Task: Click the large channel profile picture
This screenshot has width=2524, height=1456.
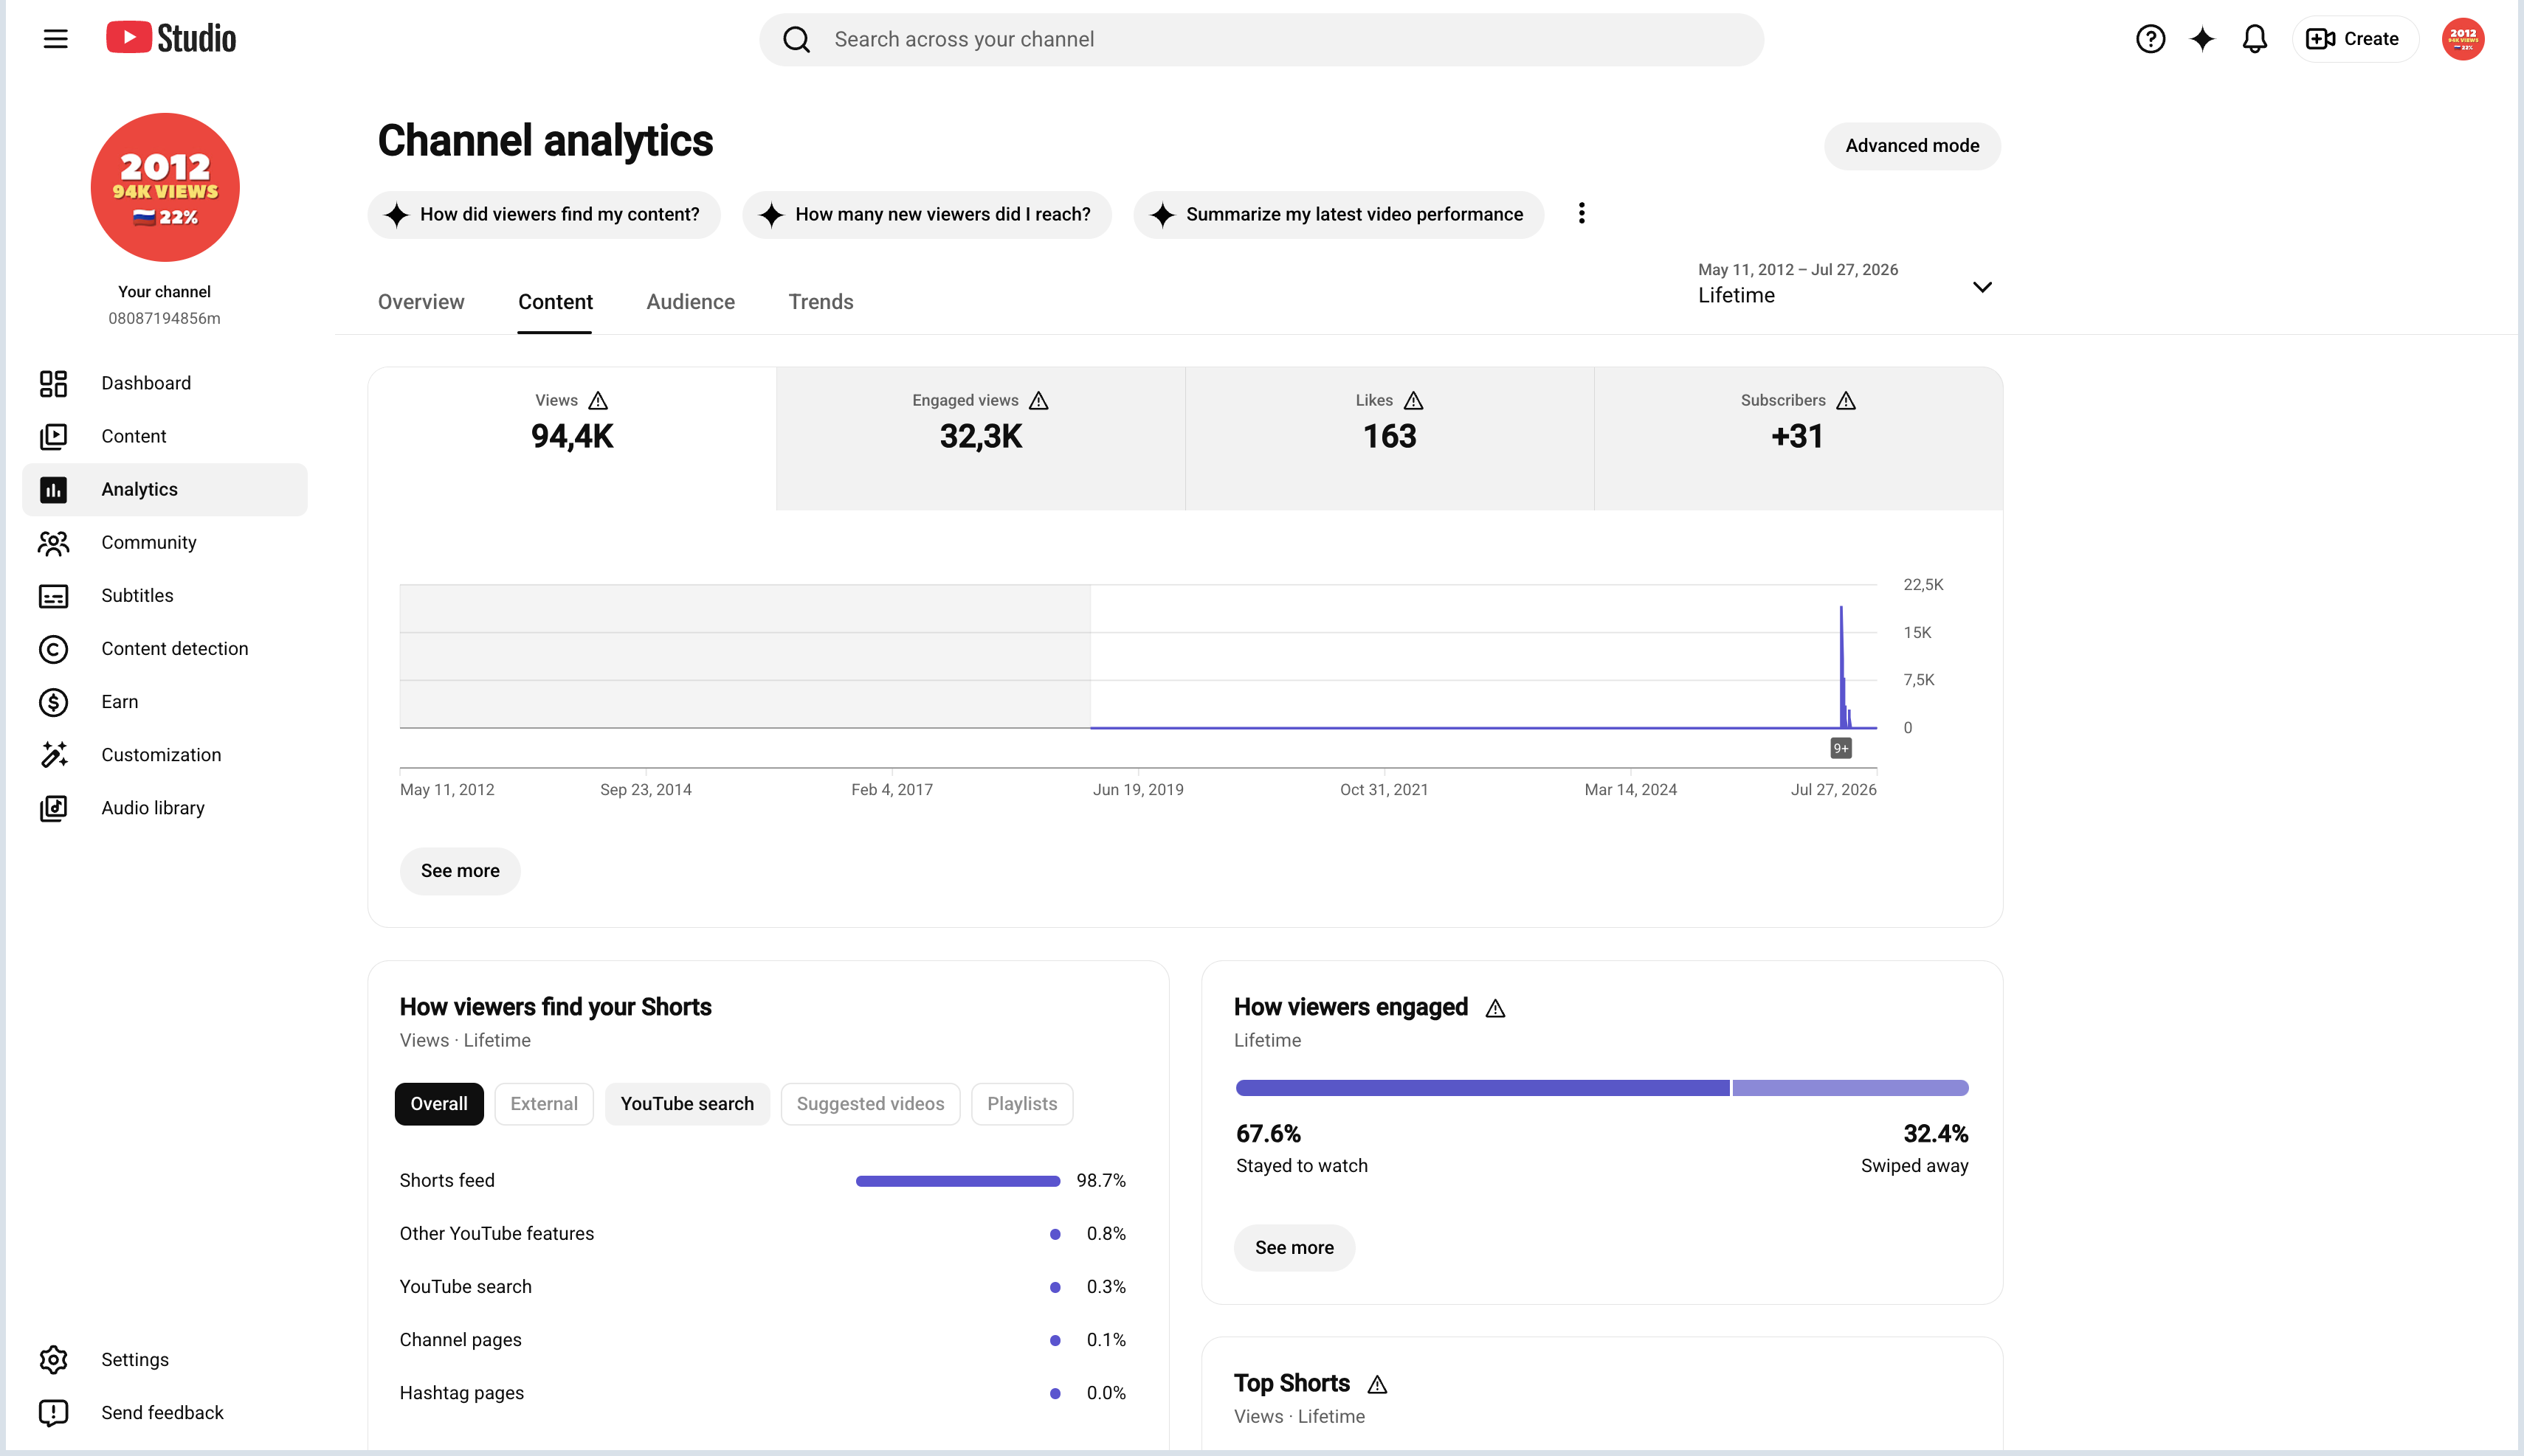Action: 165,187
